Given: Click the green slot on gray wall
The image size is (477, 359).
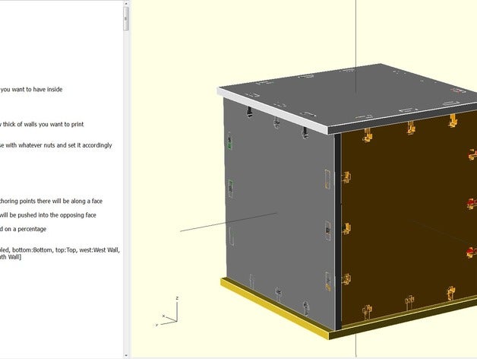Looking at the screenshot, I should coord(230,142).
